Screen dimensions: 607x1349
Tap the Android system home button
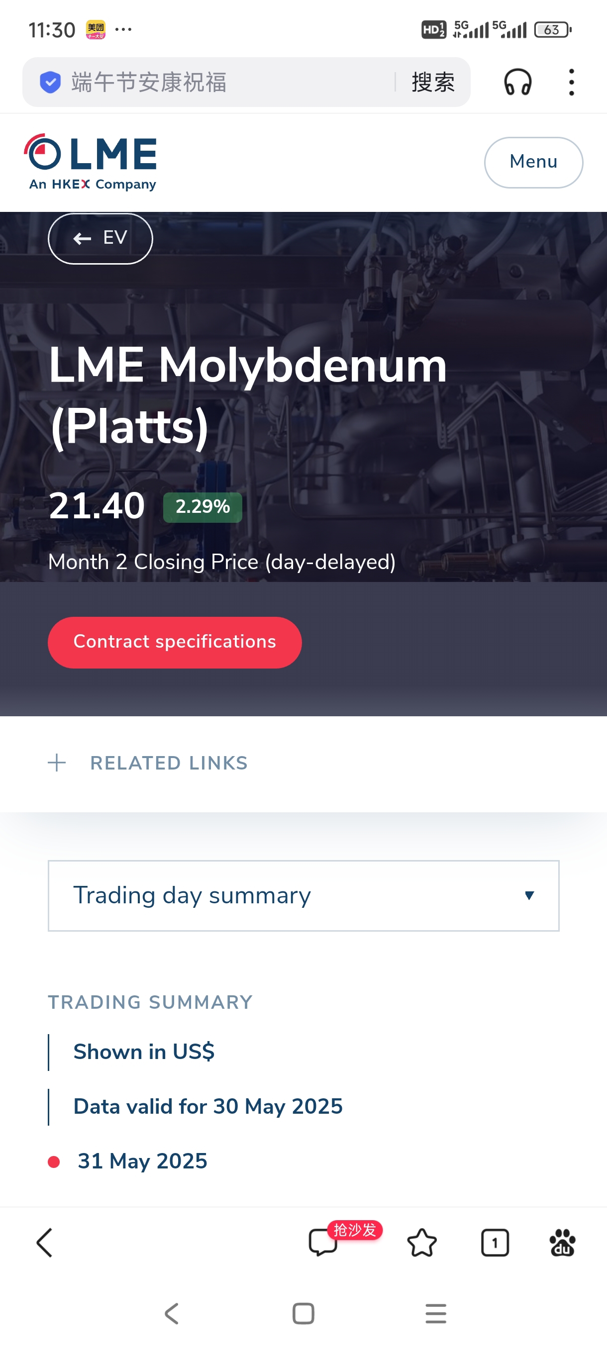click(x=303, y=1313)
